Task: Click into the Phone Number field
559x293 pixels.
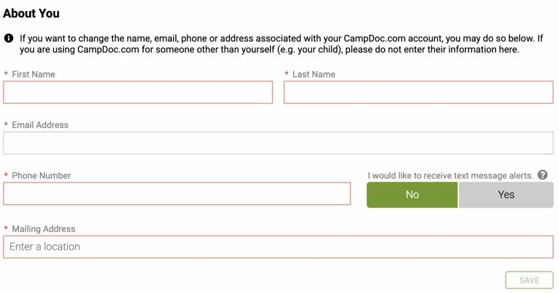Action: (x=177, y=194)
